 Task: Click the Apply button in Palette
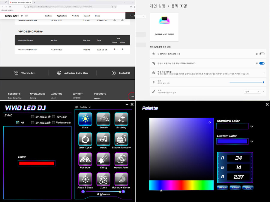(x=248, y=188)
